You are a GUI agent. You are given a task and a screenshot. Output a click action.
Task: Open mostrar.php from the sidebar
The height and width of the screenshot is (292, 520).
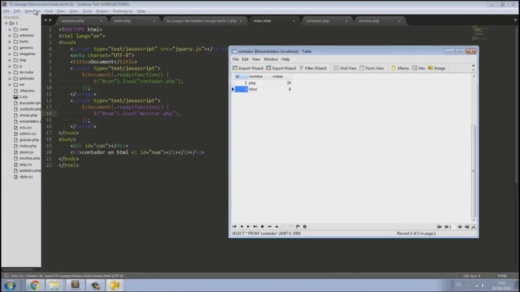(x=29, y=158)
